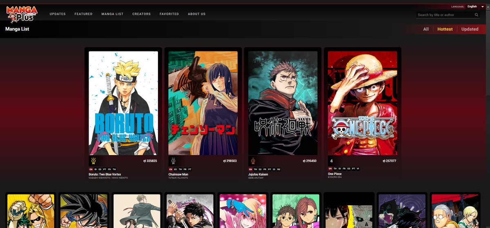Click the One Piece title link
Image resolution: width=490 pixels, height=228 pixels.
334,174
